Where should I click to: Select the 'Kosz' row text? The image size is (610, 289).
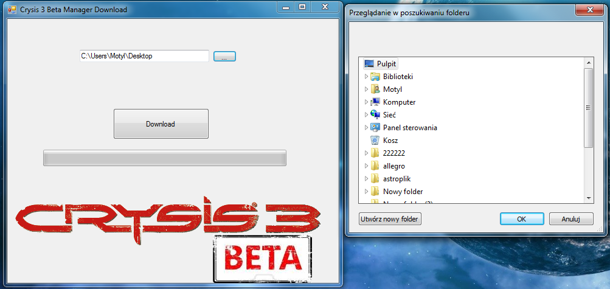[390, 141]
